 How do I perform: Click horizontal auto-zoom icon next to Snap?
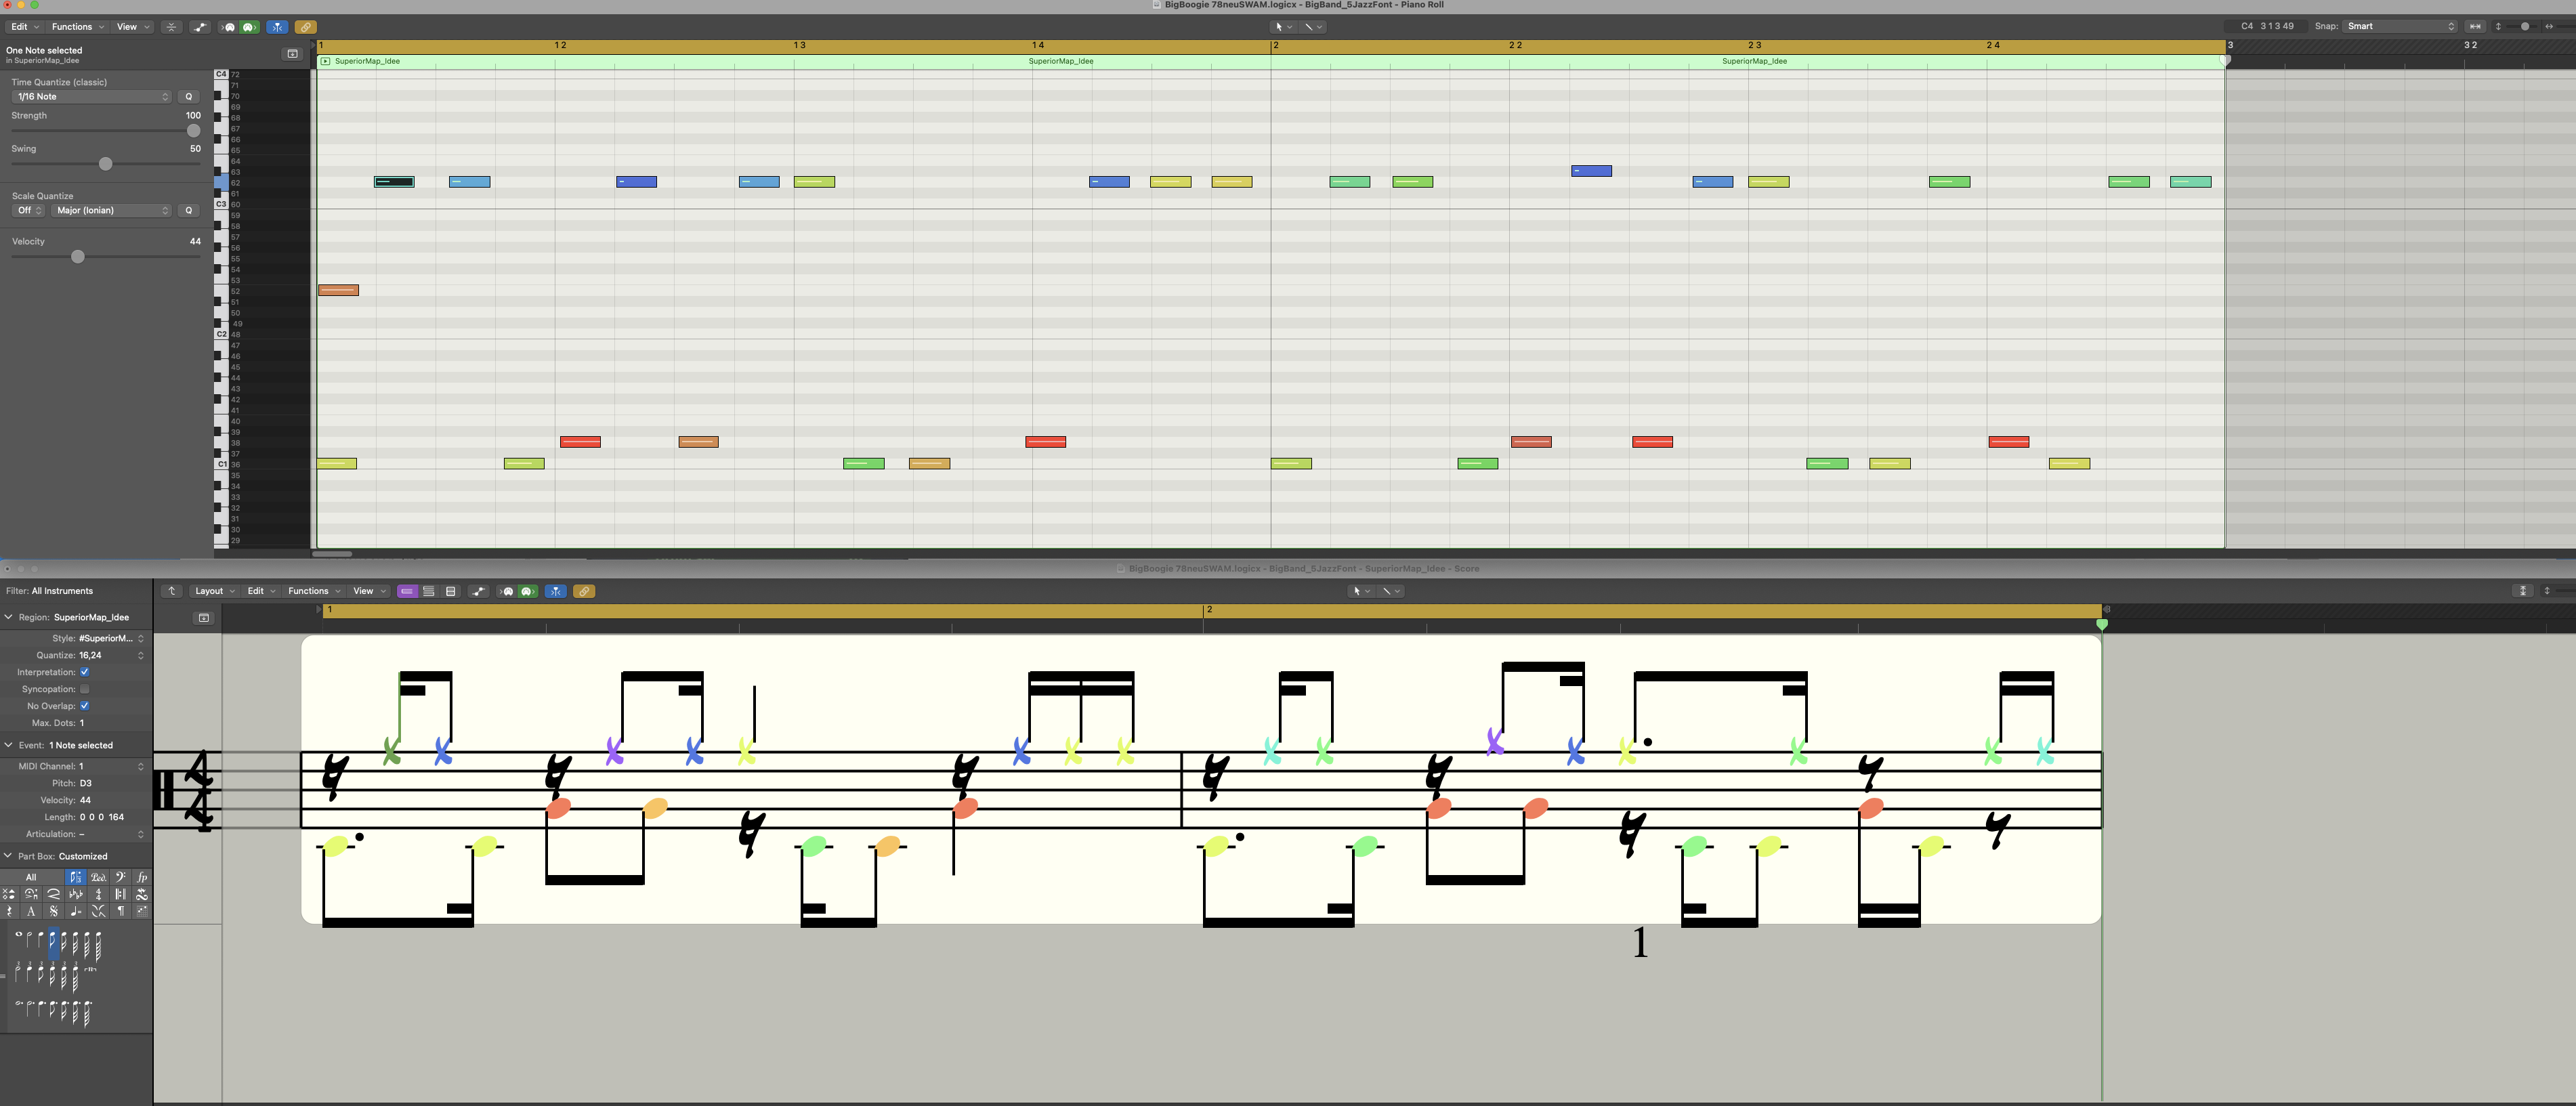click(x=2475, y=26)
